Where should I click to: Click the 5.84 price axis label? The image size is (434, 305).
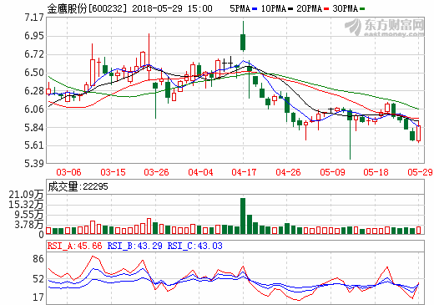pyautogui.click(x=34, y=128)
